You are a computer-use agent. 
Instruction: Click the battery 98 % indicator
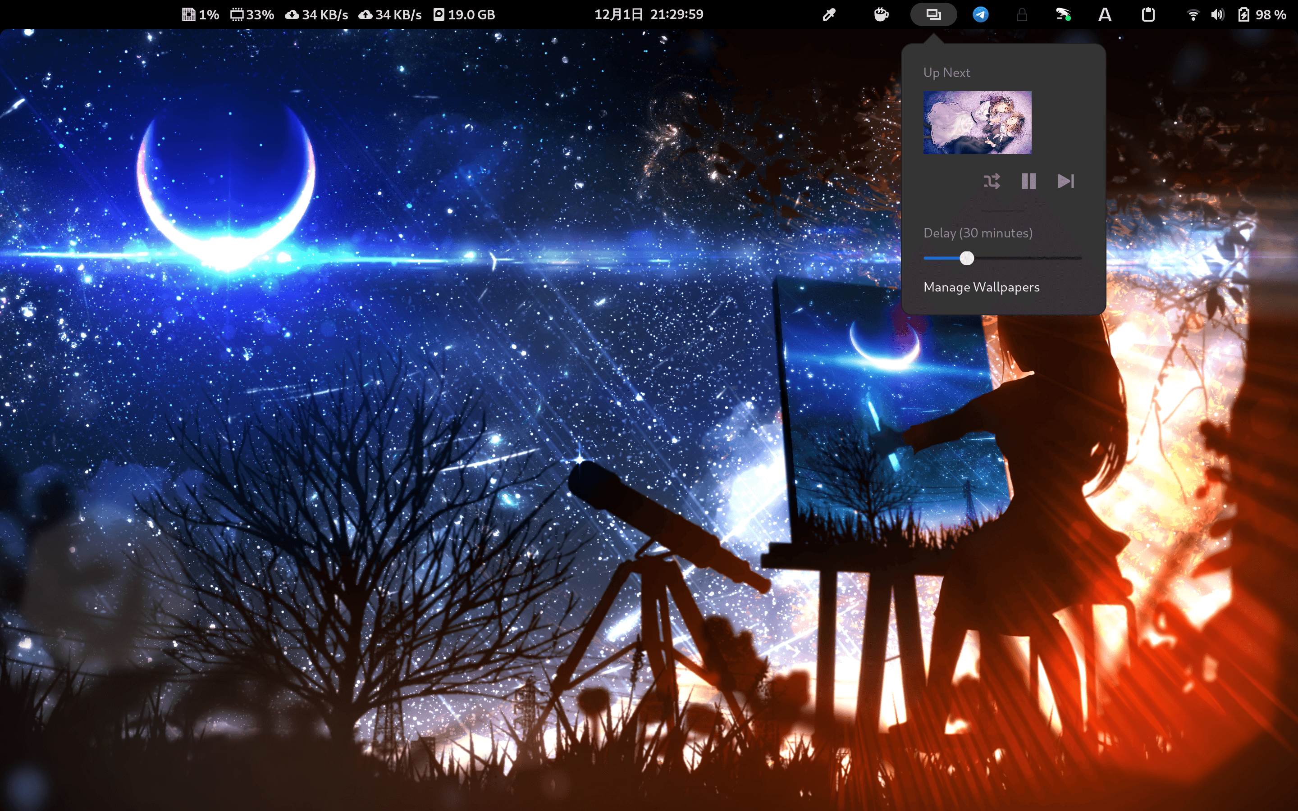coord(1261,14)
